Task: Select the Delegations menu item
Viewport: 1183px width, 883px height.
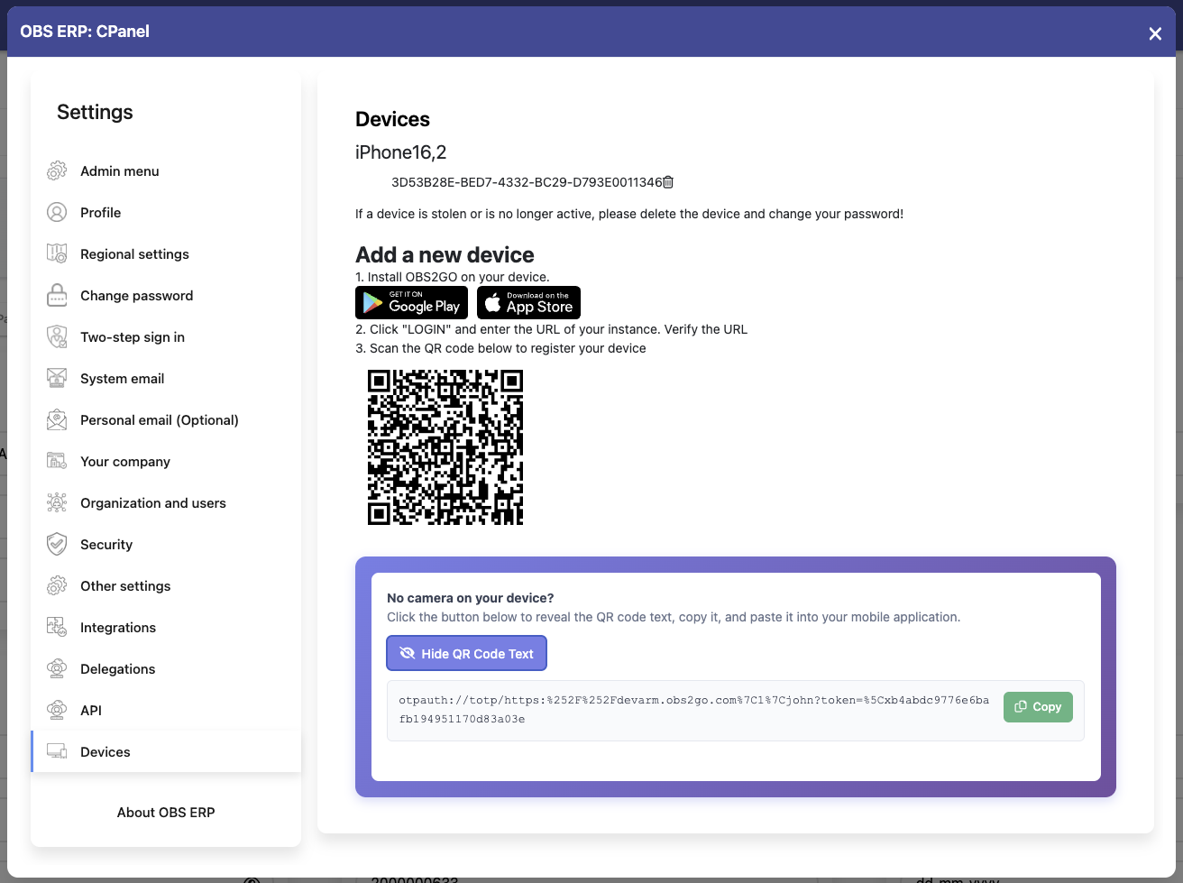Action: click(x=117, y=669)
